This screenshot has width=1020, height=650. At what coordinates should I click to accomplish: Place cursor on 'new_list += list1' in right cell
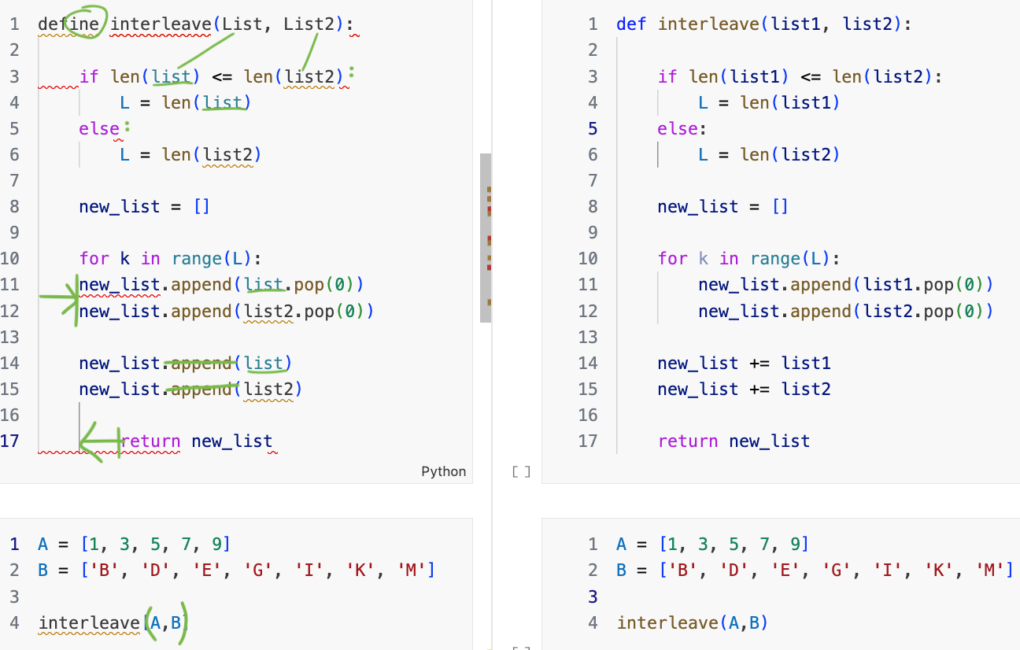tap(744, 363)
